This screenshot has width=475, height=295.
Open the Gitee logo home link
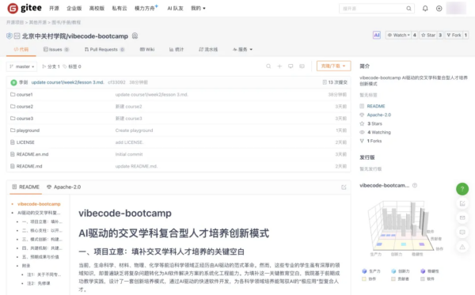pos(25,8)
